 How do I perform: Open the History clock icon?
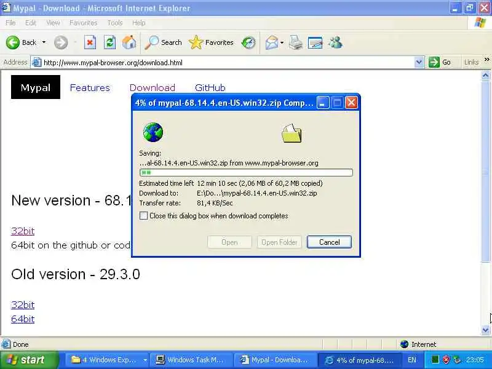(248, 42)
